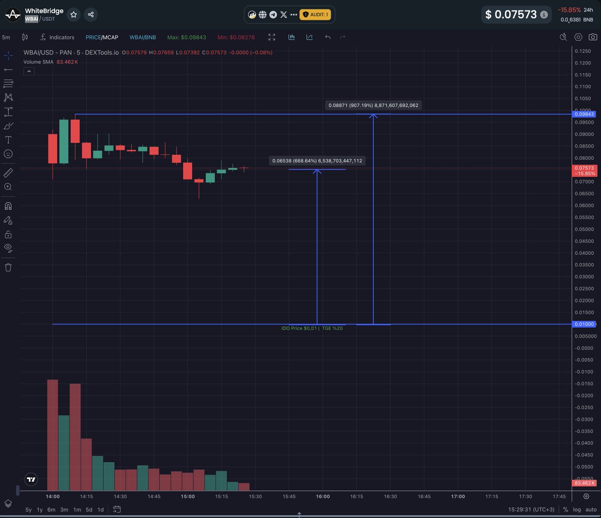Select the crosshair cursor tool
Image resolution: width=601 pixels, height=518 pixels.
pyautogui.click(x=8, y=56)
